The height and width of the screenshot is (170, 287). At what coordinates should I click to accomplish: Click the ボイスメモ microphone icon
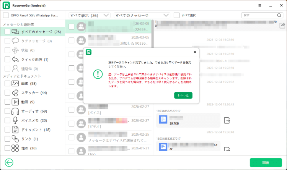15,120
